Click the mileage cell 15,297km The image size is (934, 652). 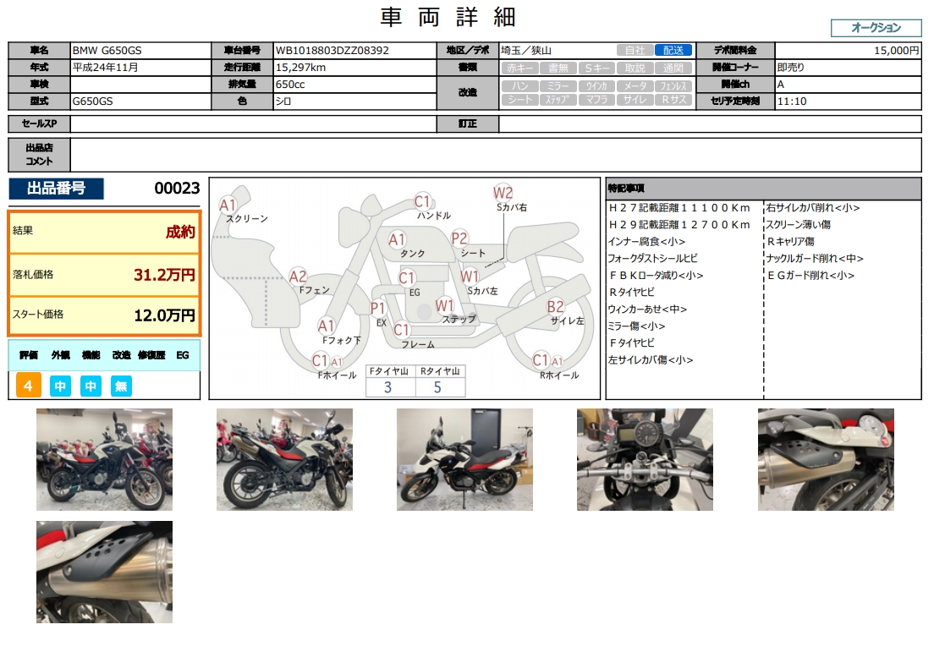click(x=354, y=68)
